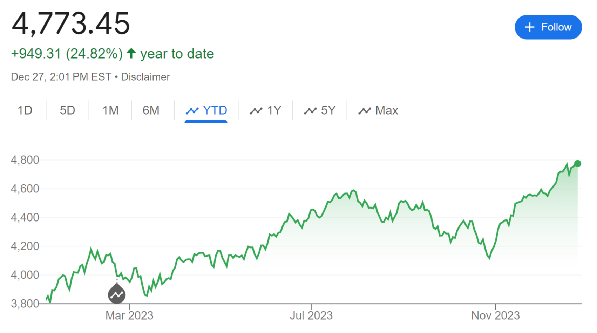This screenshot has height=333, width=597.
Task: Open the Disclaimer link
Action: point(145,77)
